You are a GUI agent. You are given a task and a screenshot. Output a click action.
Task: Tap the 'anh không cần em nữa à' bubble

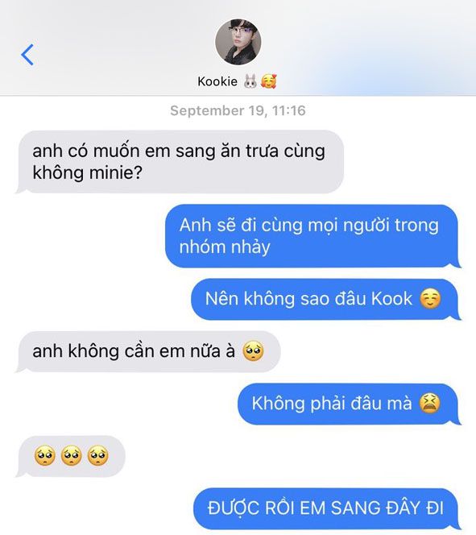click(x=148, y=351)
